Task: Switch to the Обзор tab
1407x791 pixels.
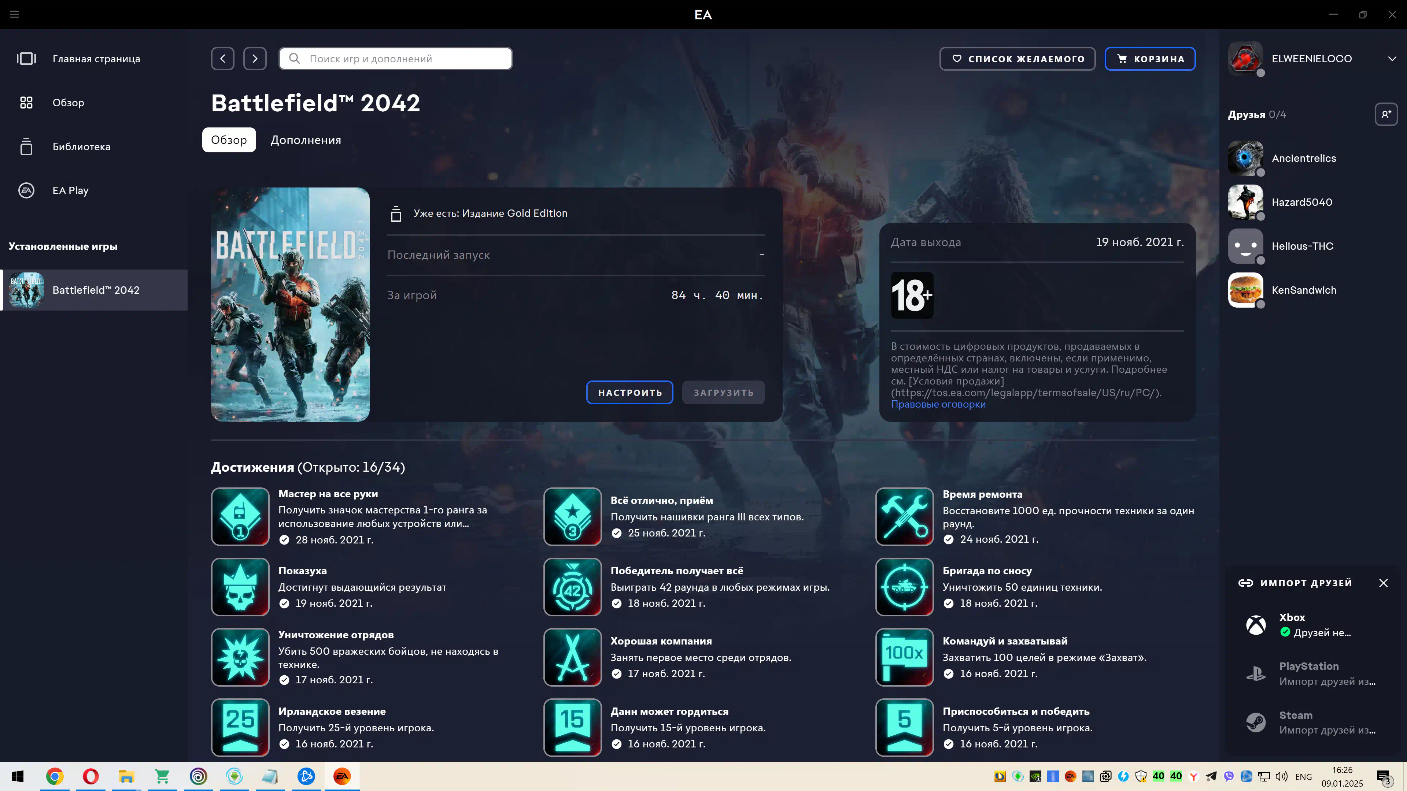Action: coord(229,140)
